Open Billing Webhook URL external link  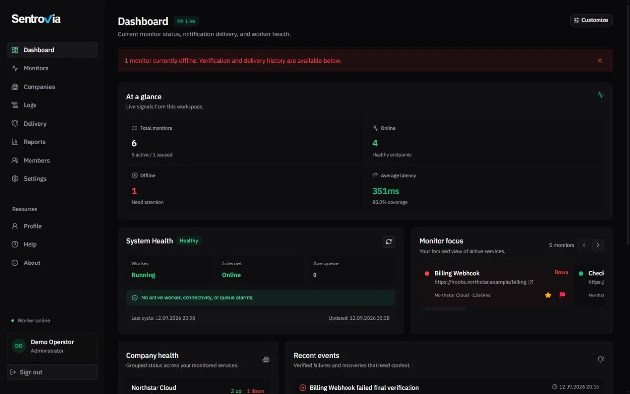tap(531, 282)
